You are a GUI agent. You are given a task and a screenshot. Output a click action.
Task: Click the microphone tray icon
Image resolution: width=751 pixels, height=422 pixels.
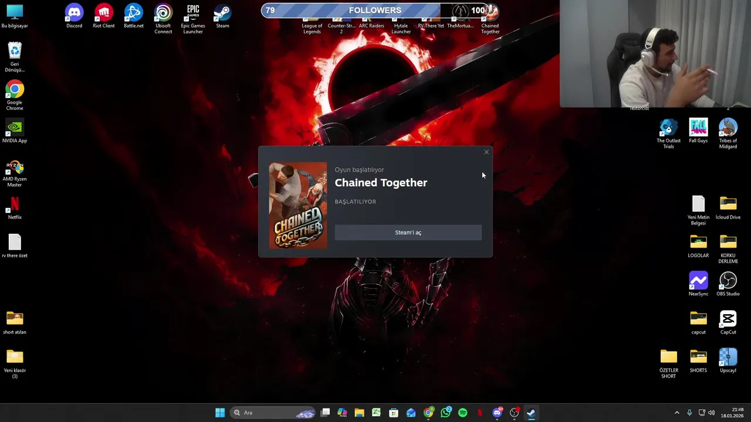point(689,413)
